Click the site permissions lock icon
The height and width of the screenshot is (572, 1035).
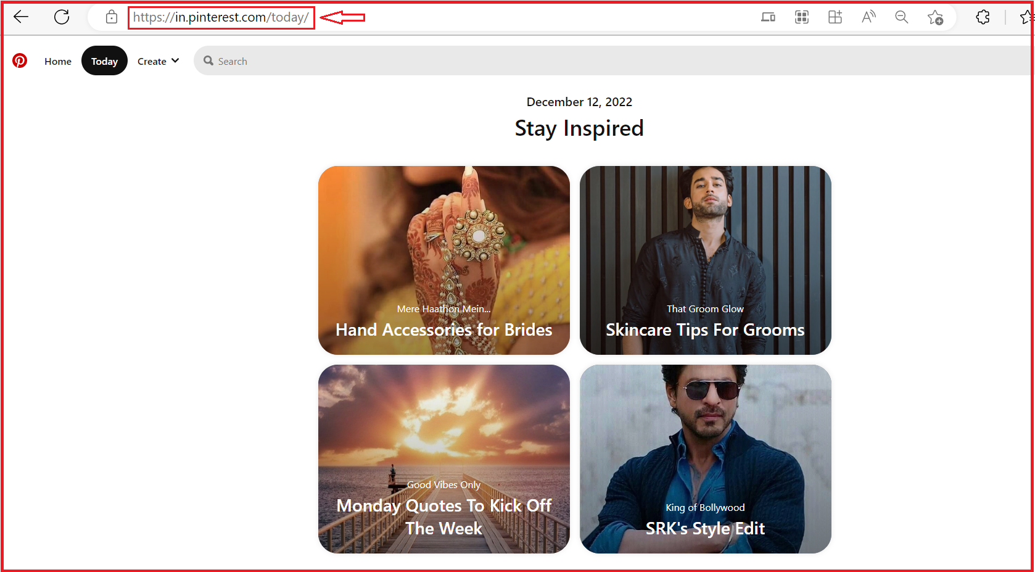coord(111,17)
